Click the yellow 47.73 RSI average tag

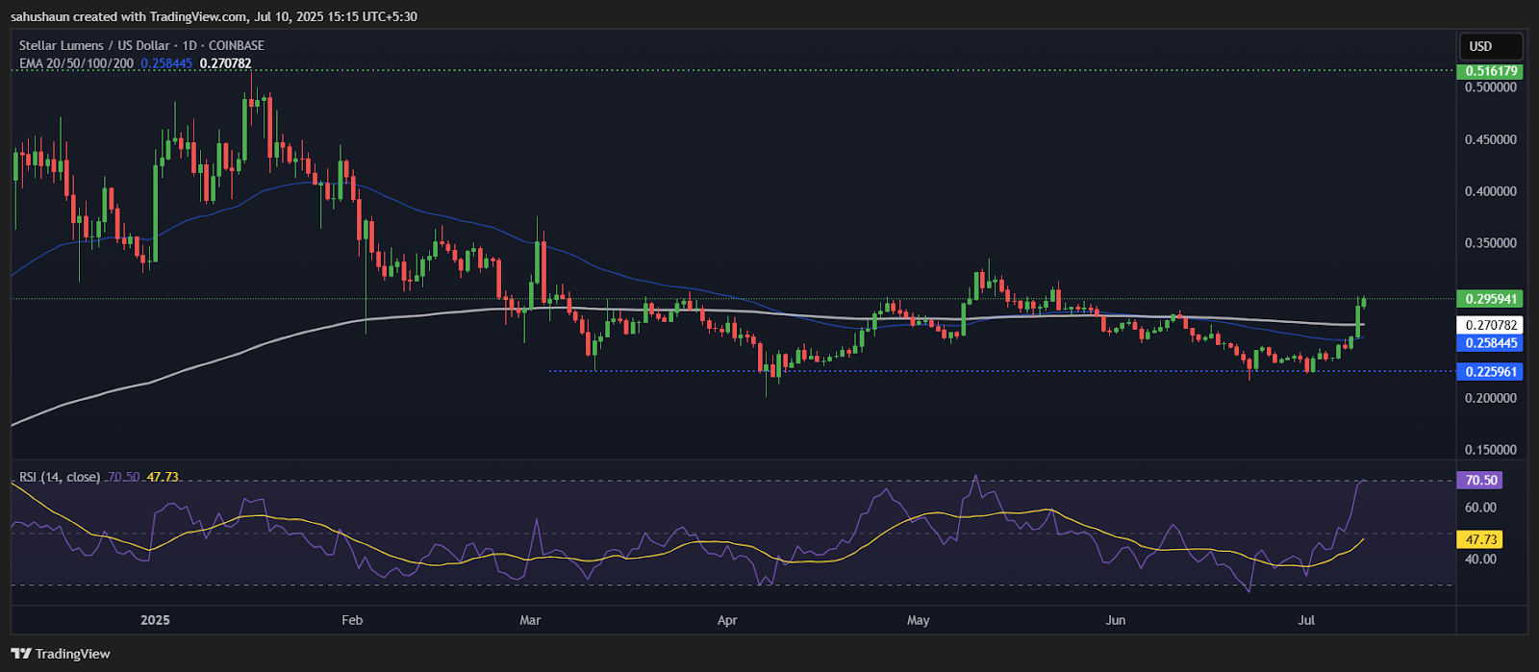pos(1478,539)
